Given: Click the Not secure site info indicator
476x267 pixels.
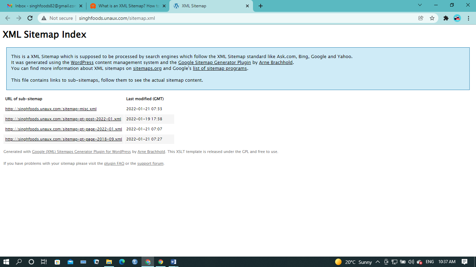Looking at the screenshot, I should click(x=57, y=18).
